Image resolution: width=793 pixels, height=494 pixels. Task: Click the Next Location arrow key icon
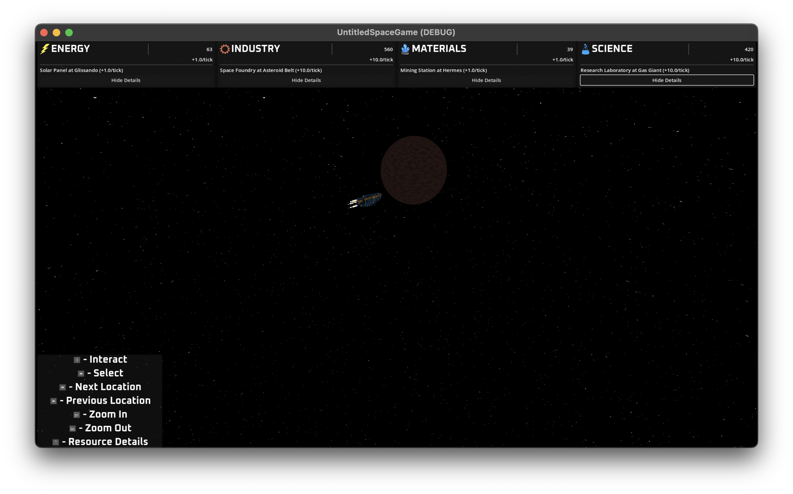point(62,387)
